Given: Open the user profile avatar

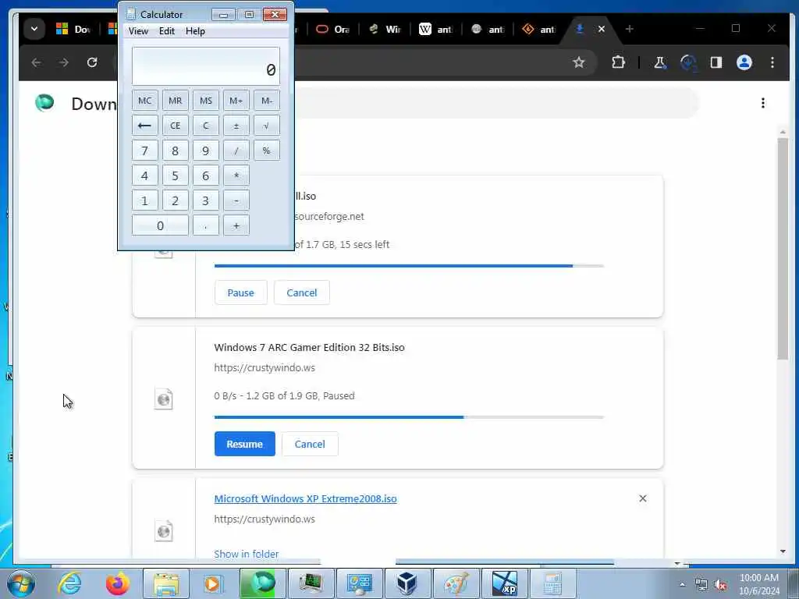Looking at the screenshot, I should pyautogui.click(x=744, y=62).
